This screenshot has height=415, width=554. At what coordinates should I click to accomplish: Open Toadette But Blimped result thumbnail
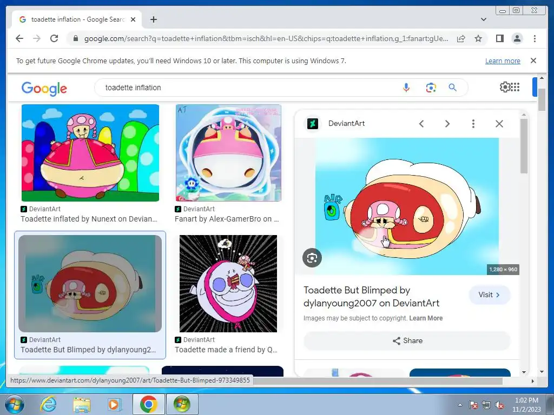90,284
